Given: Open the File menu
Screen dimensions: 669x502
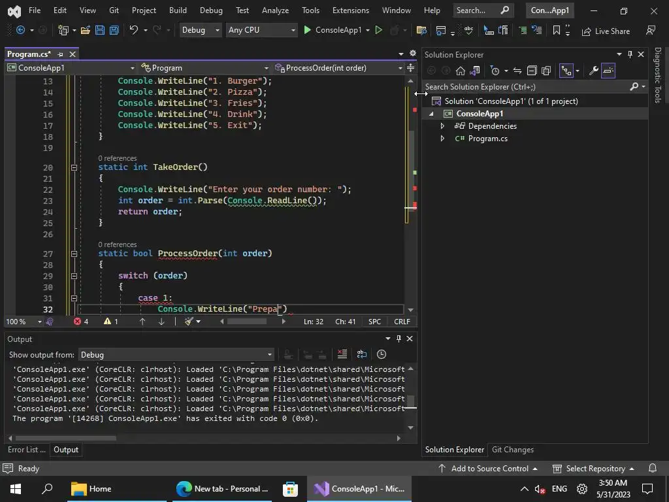Looking at the screenshot, I should coord(35,10).
